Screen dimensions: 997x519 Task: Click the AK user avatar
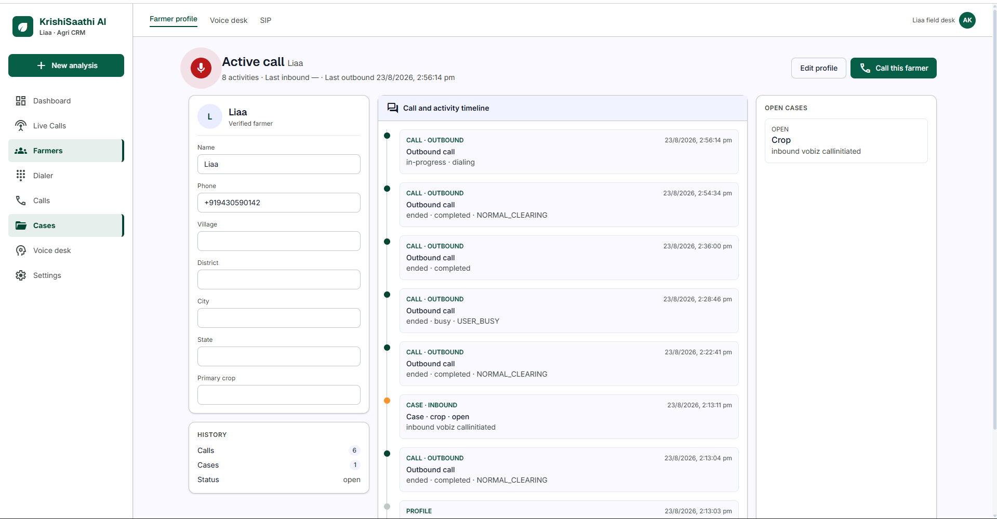(x=967, y=20)
